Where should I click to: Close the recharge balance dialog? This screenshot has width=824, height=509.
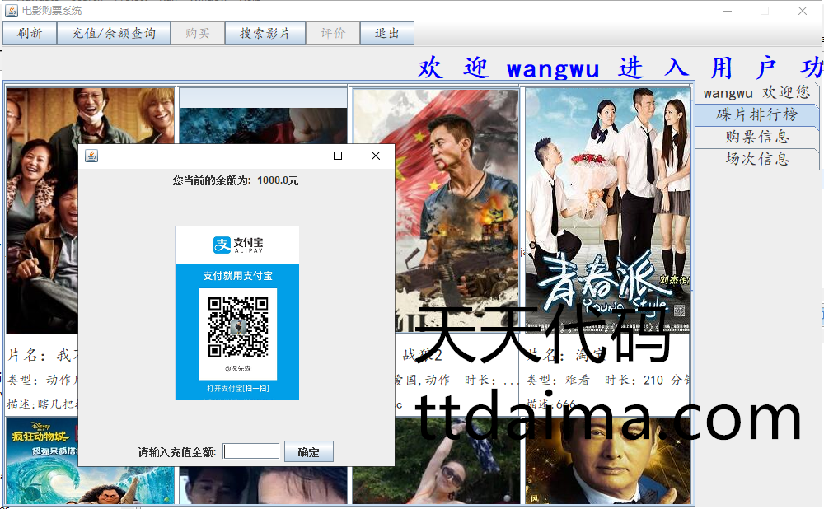[376, 156]
